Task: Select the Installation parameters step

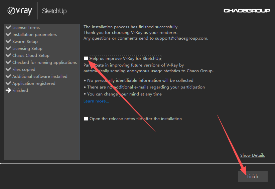Action: [35, 34]
